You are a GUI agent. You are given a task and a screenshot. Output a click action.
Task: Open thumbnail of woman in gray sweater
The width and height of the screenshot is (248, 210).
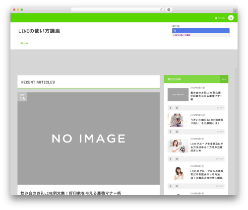(x=178, y=120)
